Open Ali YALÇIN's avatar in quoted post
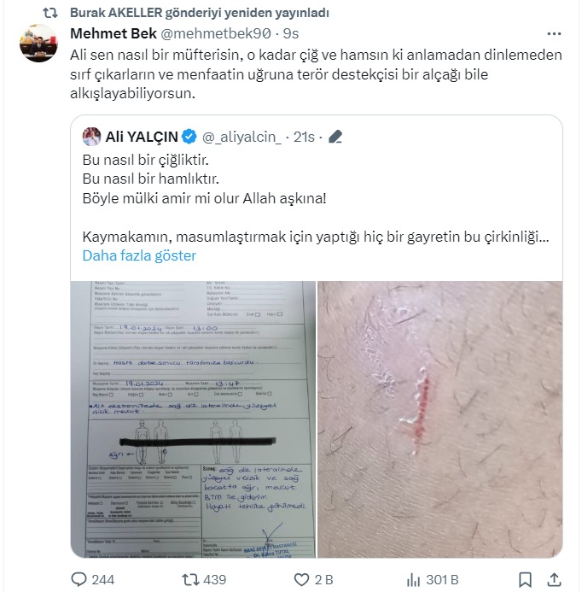Screen dimensions: 582x592 coord(91,136)
